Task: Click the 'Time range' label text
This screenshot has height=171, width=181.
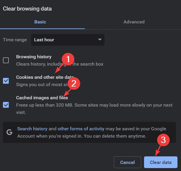Action: [15, 40]
